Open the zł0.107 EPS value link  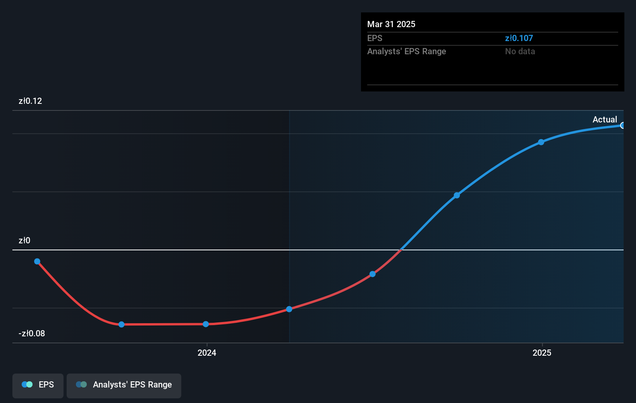(x=519, y=38)
